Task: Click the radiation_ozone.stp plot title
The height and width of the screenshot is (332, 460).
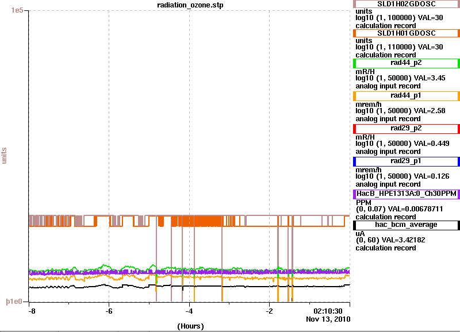Action: point(190,5)
